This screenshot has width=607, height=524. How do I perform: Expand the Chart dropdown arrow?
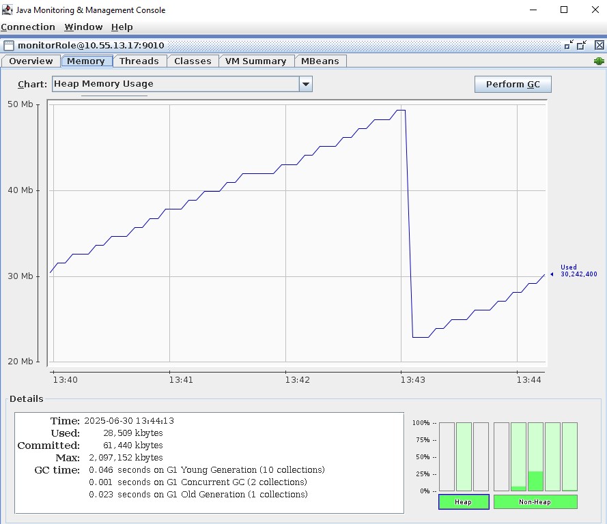pyautogui.click(x=306, y=84)
